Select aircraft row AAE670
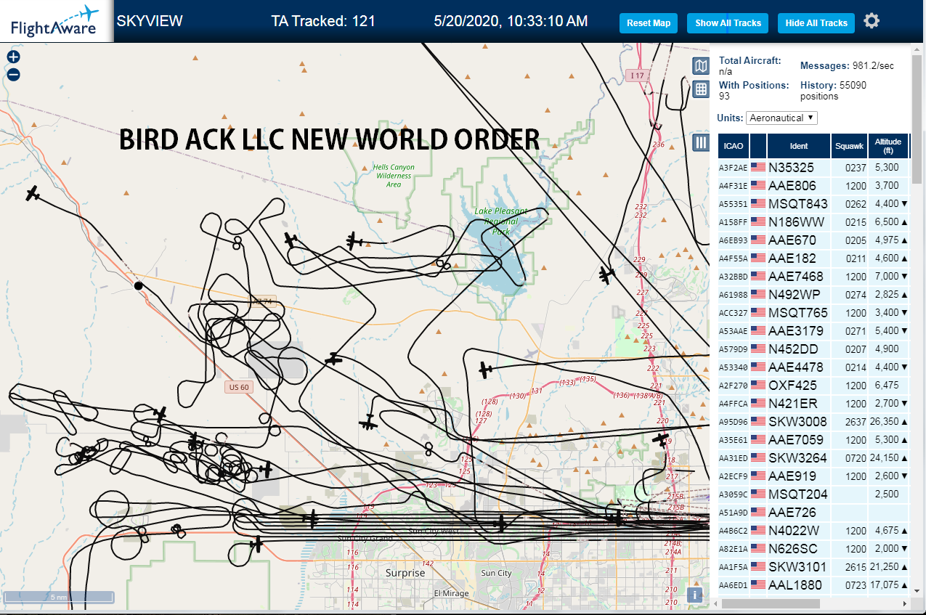Screen dimensions: 926x615 (x=813, y=240)
